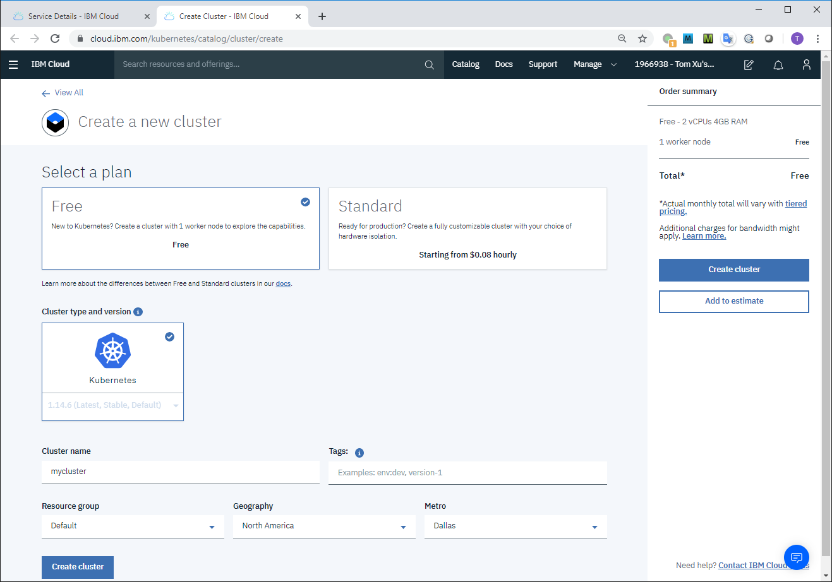Click the Tags input field

[467, 473]
